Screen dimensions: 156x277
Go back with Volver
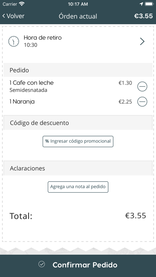pos(13,16)
